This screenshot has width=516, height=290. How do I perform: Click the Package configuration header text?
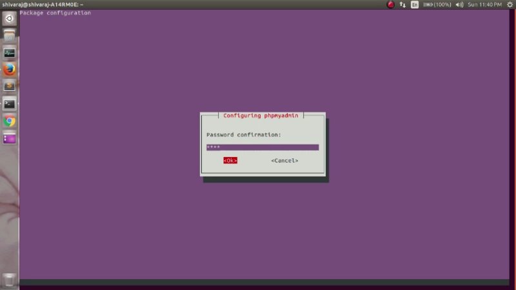click(55, 13)
